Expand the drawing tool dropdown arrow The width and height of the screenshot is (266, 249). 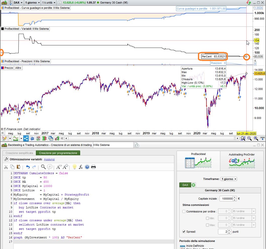[x=10, y=138]
